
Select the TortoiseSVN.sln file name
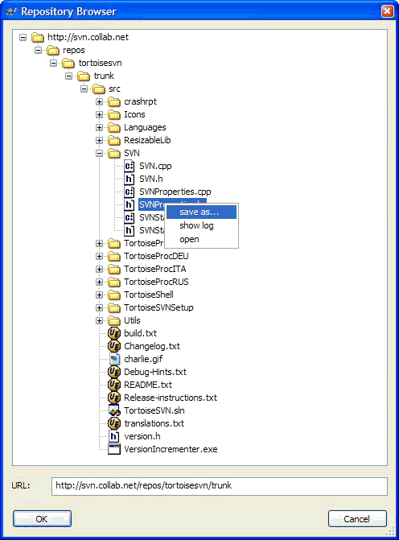(154, 410)
